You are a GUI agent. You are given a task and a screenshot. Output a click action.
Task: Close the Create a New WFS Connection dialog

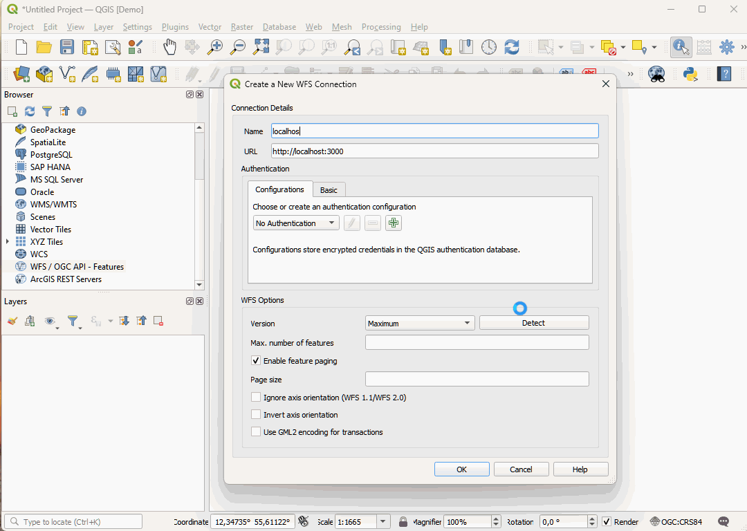605,84
